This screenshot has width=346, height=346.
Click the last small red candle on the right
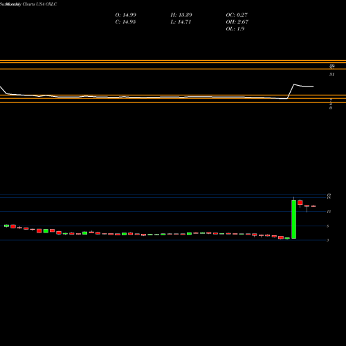tap(313, 206)
